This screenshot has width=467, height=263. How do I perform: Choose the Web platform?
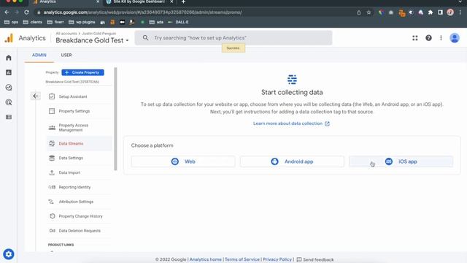(183, 161)
